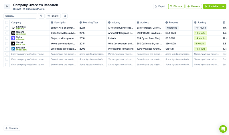Click the Funding column header
The width and height of the screenshot is (229, 135).
[x=207, y=23]
